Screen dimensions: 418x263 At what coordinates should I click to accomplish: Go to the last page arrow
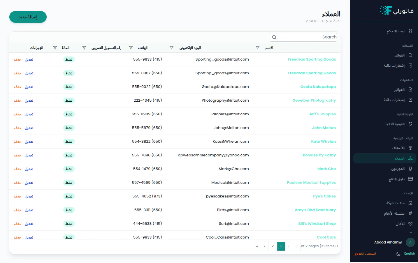click(x=257, y=246)
